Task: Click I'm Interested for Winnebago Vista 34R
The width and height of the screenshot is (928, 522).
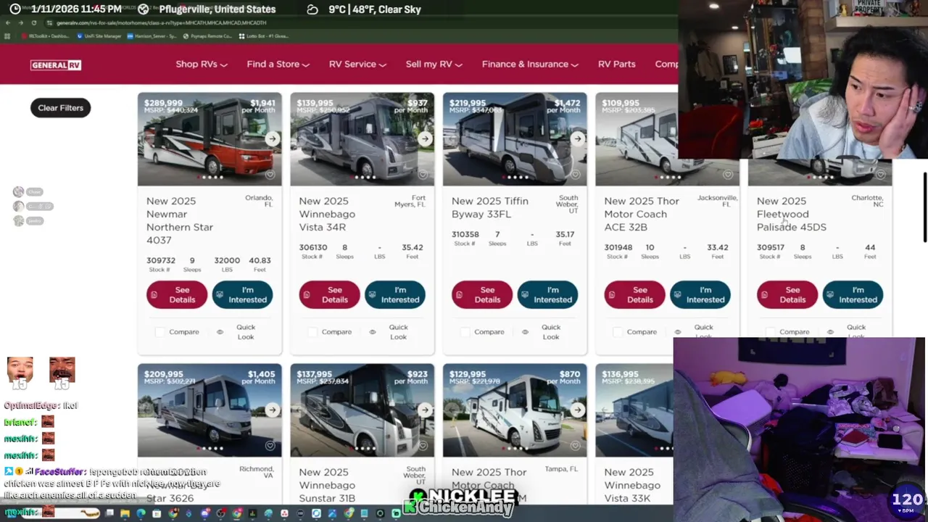Action: click(x=395, y=294)
